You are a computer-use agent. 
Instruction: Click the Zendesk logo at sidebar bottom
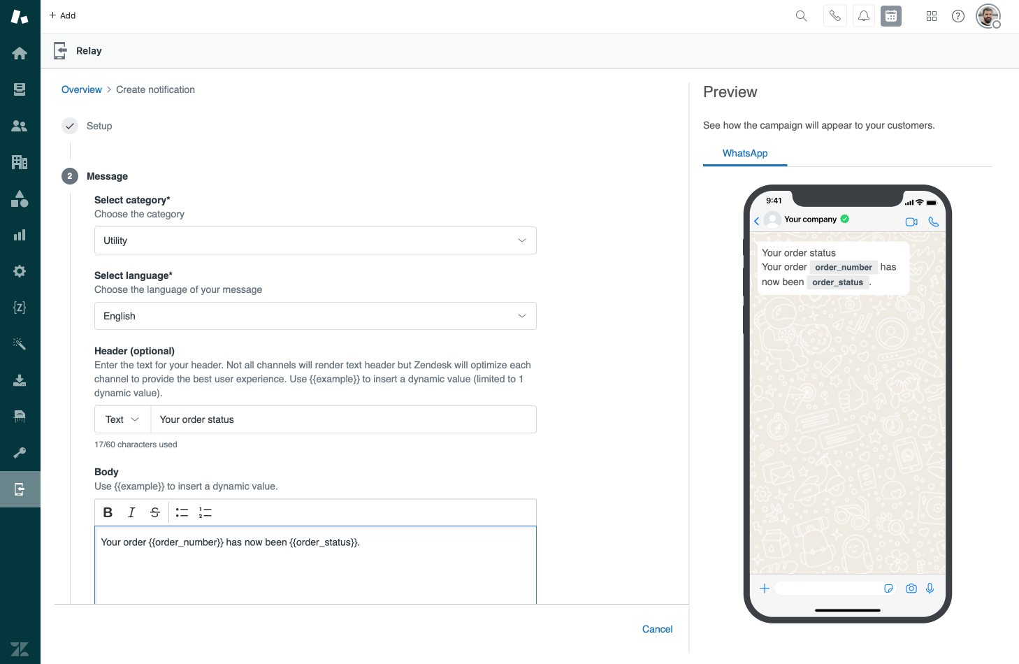click(x=20, y=649)
